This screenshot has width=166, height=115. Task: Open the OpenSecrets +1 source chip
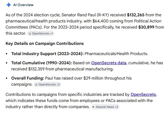click(x=41, y=33)
